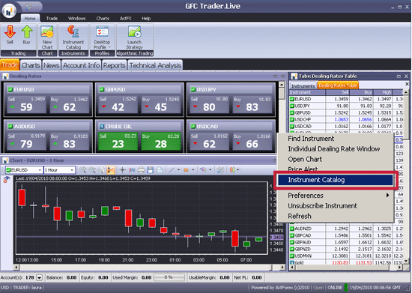Click the USDJPY Sell 80 price button
412x293 pixels.
pyautogui.click(x=209, y=105)
